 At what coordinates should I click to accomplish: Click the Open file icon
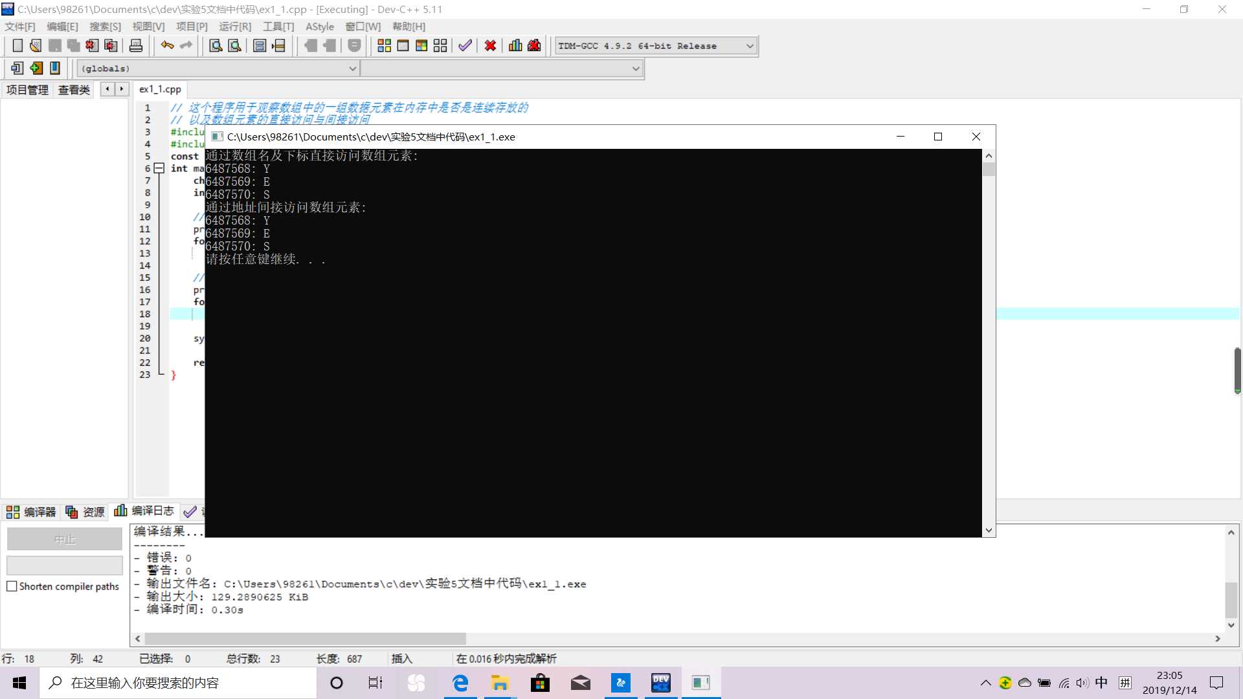[x=35, y=45]
